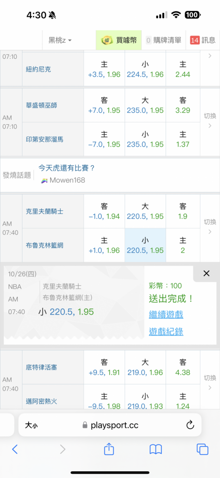Open Safari bookmarks icon
The image size is (220, 478).
pyautogui.click(x=156, y=449)
